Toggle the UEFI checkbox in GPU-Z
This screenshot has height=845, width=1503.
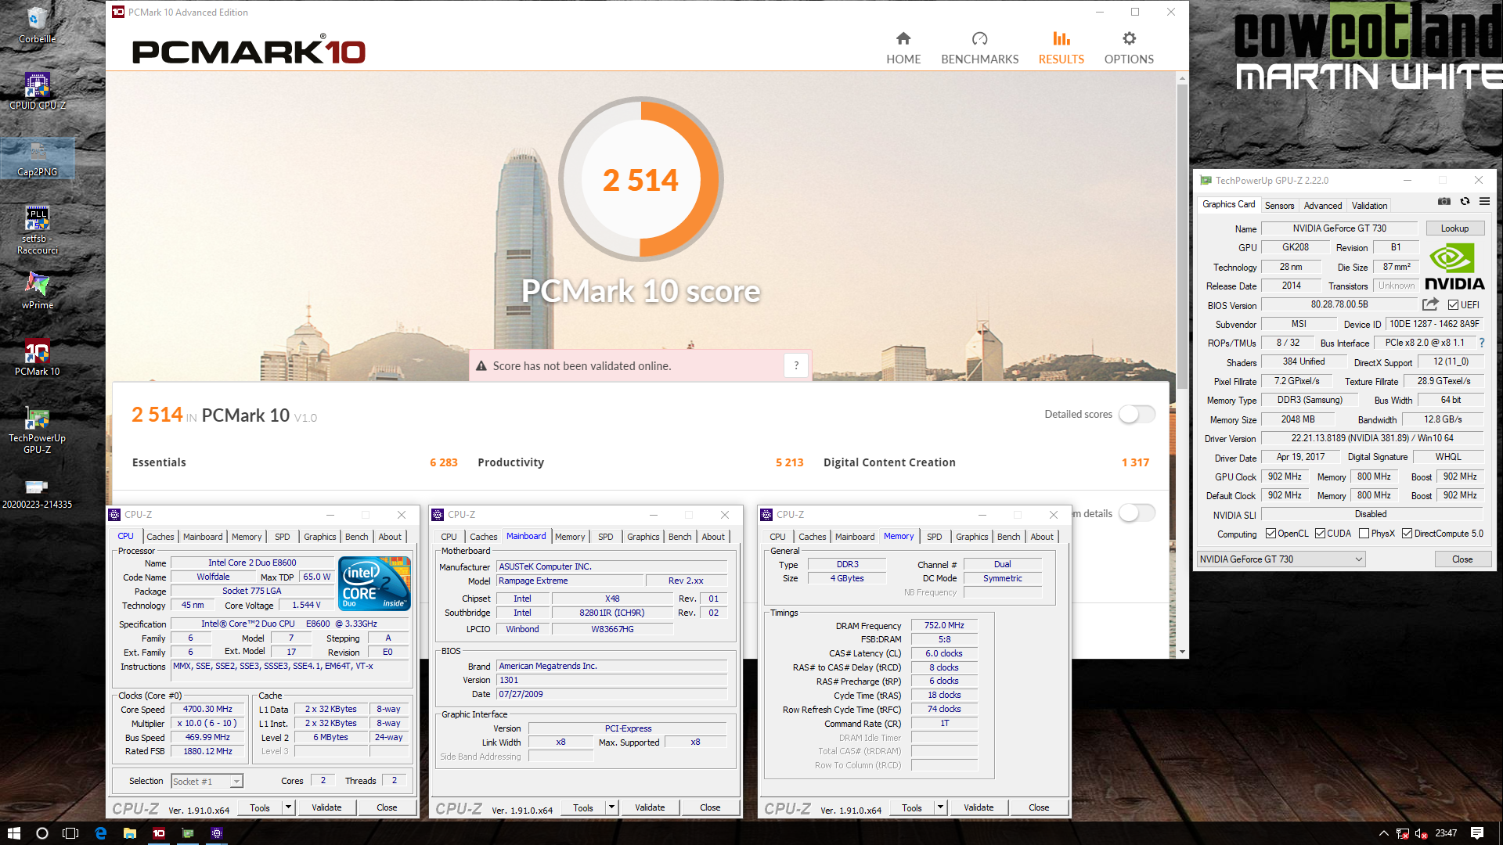1453,305
